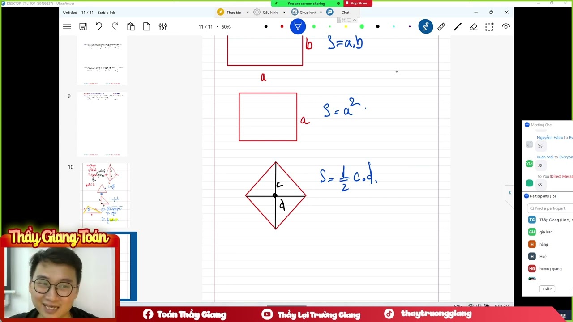Pick the large green highlighter dot
573x322 pixels.
pos(362,27)
